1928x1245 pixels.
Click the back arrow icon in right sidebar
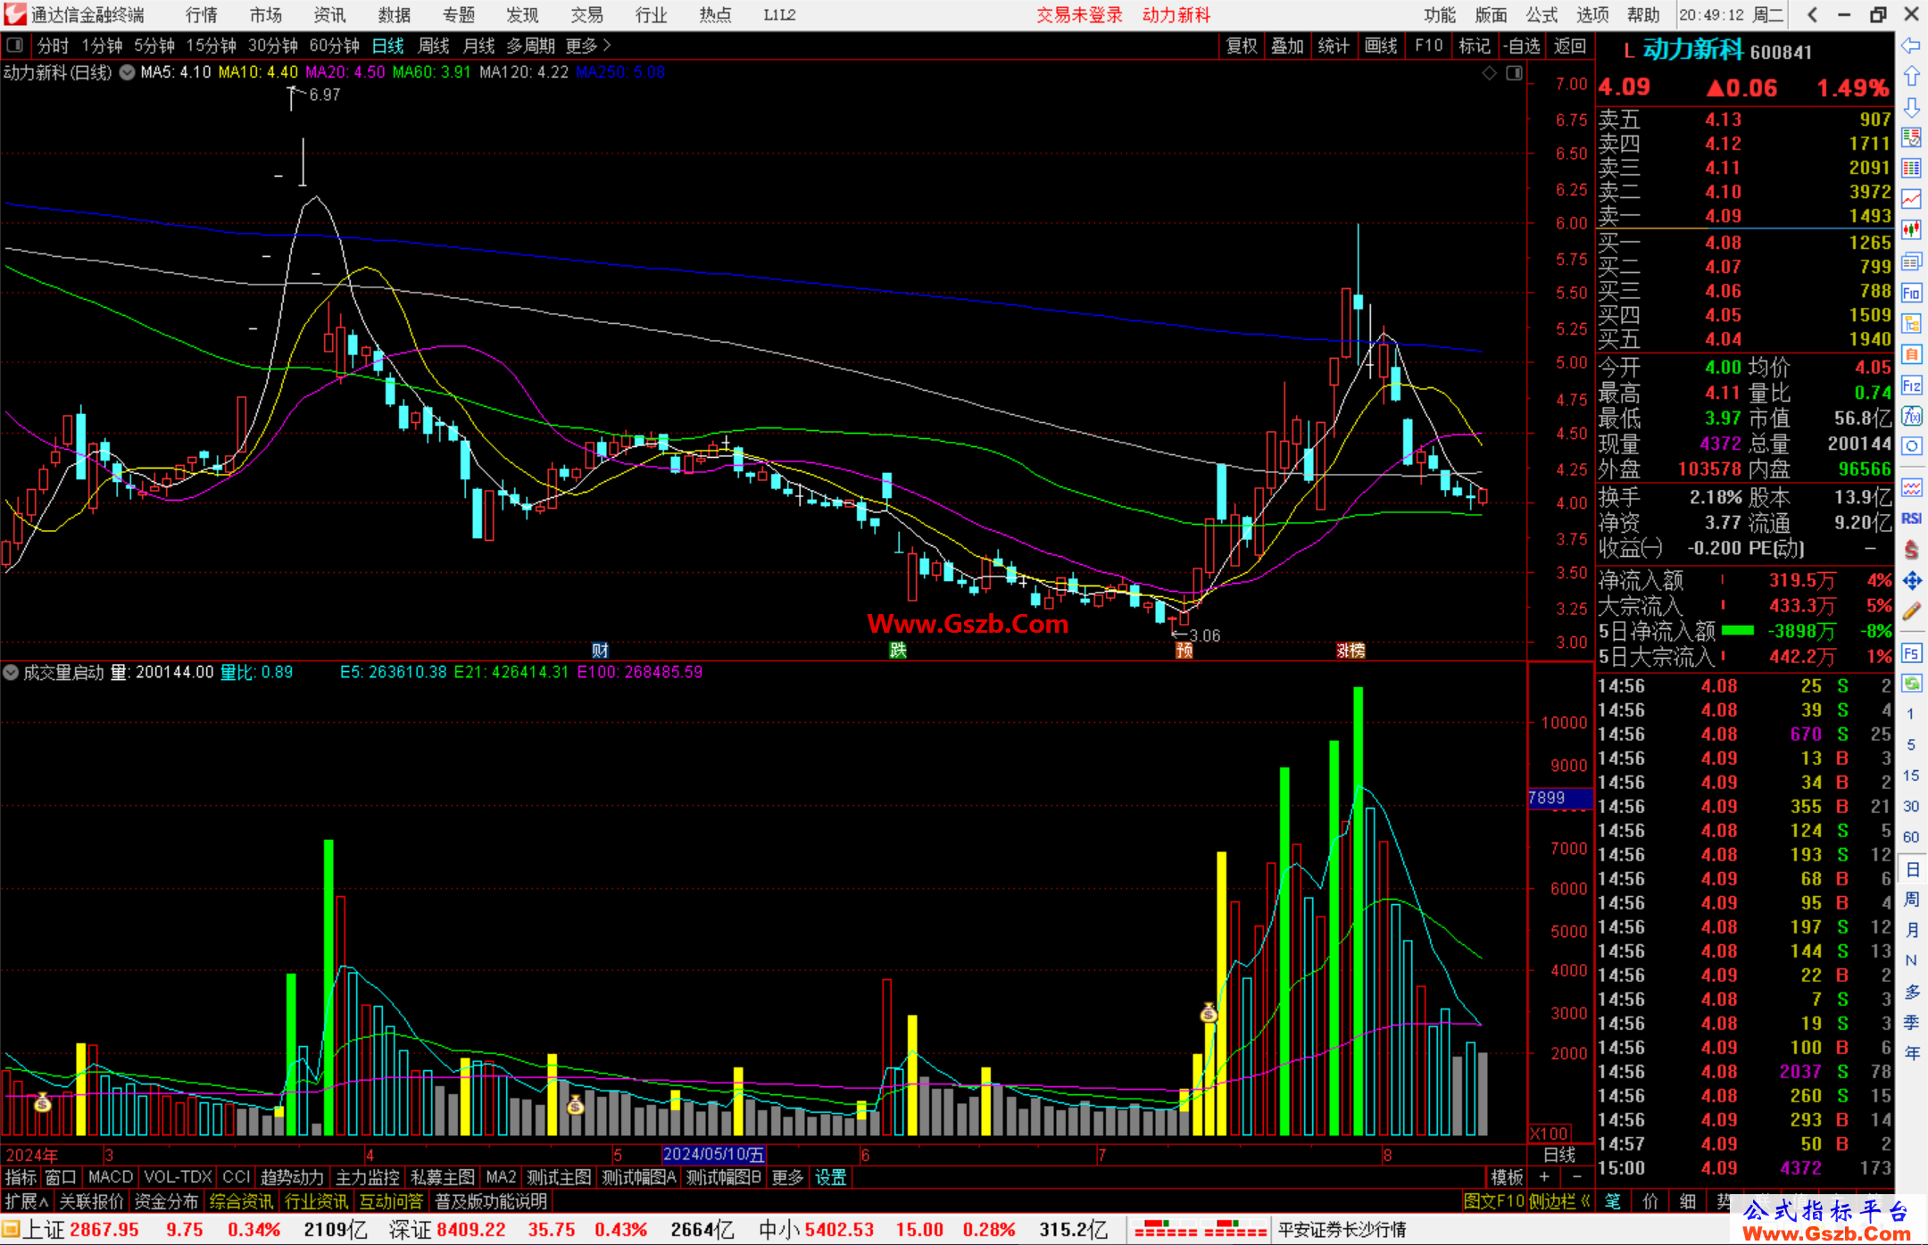pos(1911,46)
